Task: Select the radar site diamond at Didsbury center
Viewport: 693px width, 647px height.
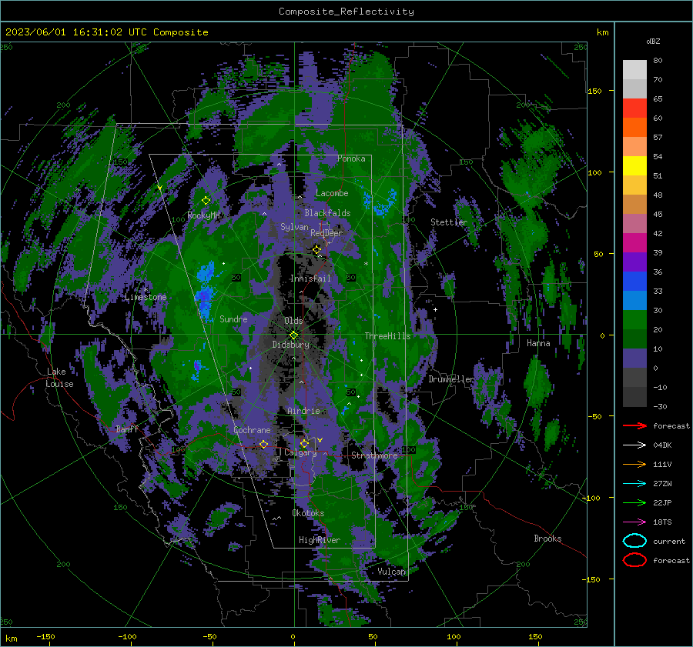Action: pos(293,335)
